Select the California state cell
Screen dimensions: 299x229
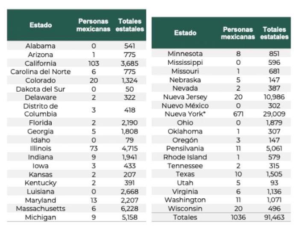(x=41, y=63)
